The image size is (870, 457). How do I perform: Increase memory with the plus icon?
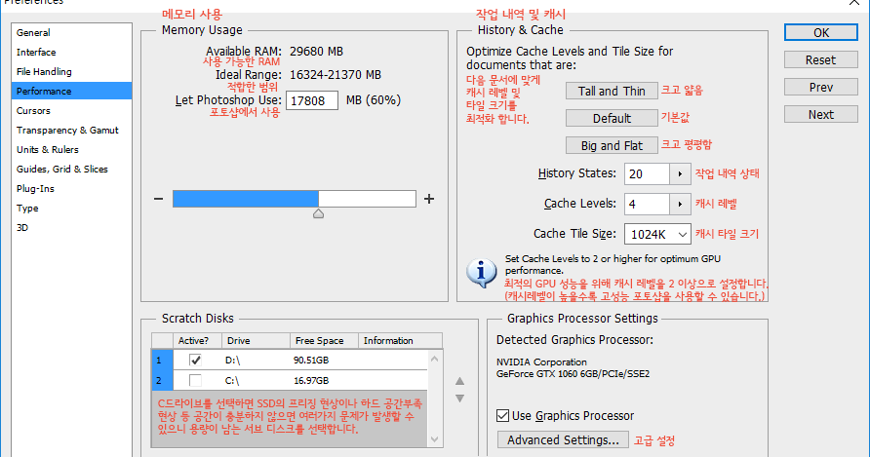click(x=429, y=199)
